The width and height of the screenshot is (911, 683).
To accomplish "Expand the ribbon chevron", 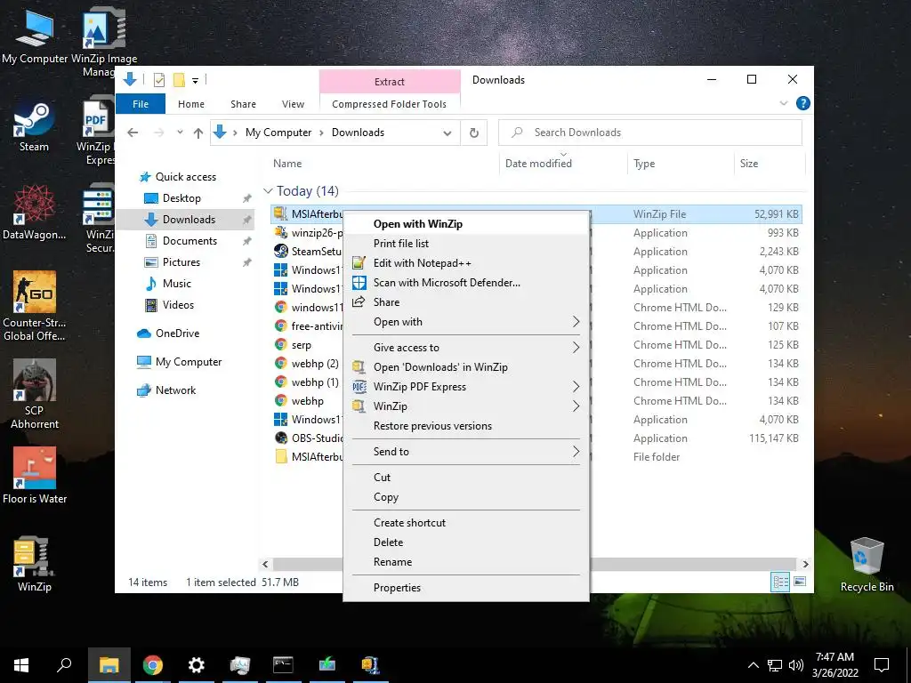I will 783,103.
